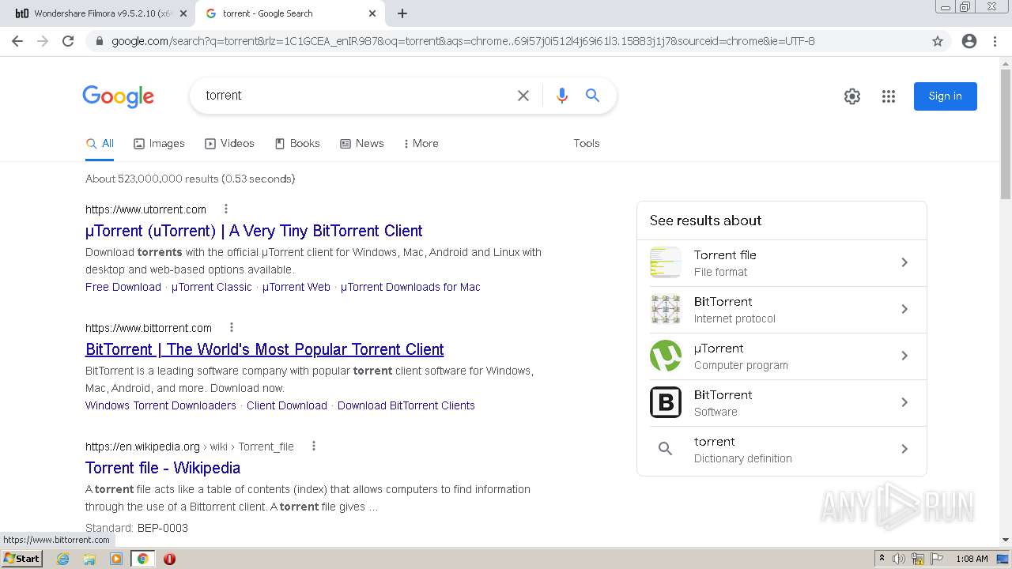Open Windows Explorer folder in taskbar

pyautogui.click(x=89, y=559)
